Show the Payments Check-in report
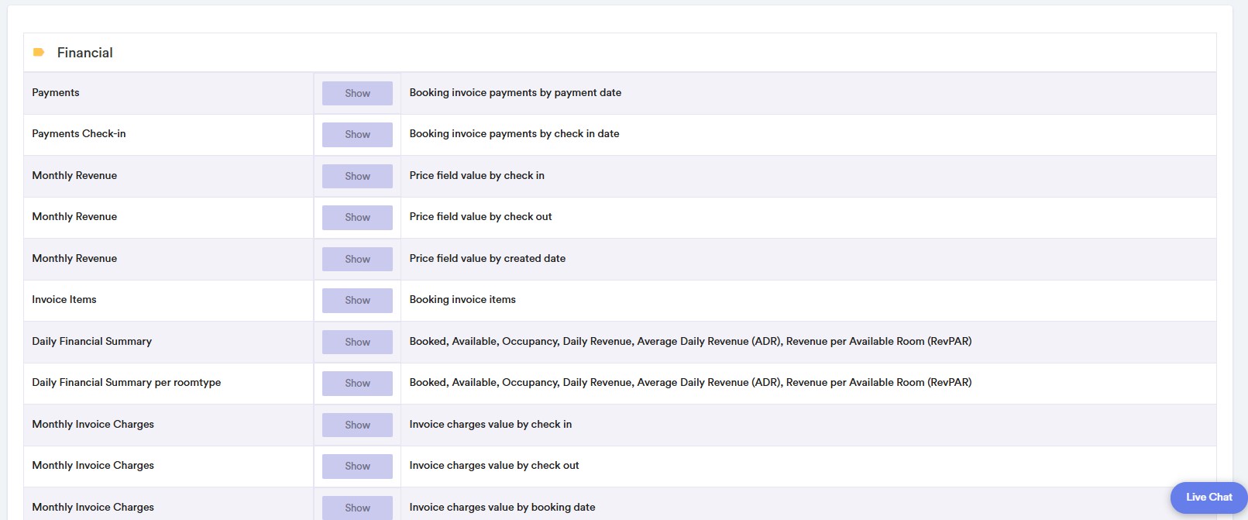The image size is (1248, 520). [357, 134]
